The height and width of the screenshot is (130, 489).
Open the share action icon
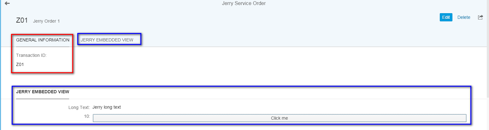click(x=480, y=17)
